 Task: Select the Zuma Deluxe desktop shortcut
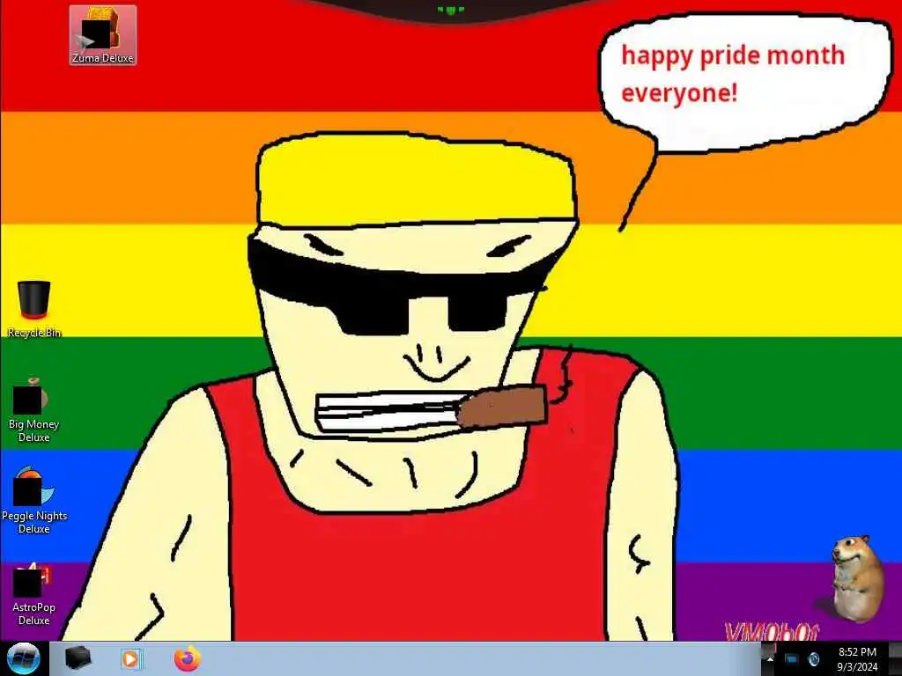pyautogui.click(x=102, y=35)
